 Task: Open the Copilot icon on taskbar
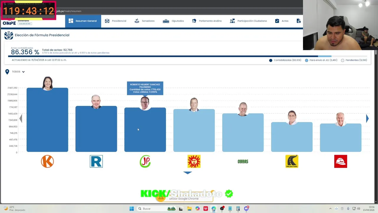pyautogui.click(x=197, y=209)
